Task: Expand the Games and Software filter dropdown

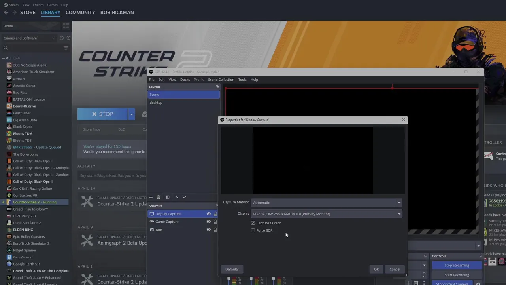Action: (x=29, y=38)
